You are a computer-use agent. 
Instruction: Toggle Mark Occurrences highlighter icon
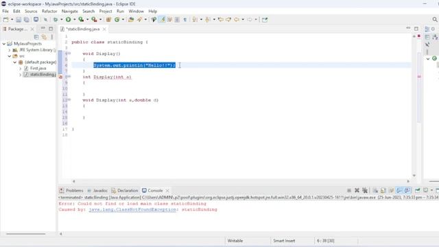coord(163,19)
